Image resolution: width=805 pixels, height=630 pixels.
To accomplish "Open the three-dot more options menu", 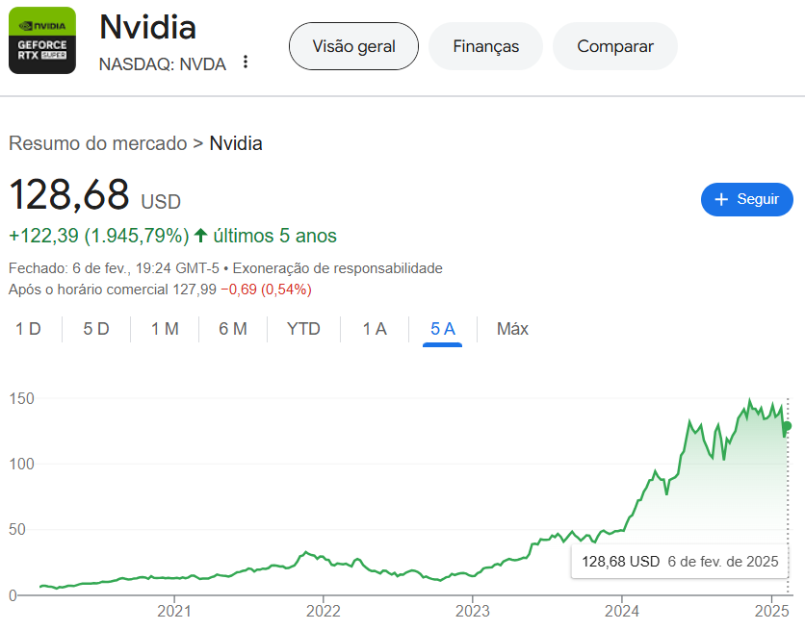I will [x=246, y=63].
